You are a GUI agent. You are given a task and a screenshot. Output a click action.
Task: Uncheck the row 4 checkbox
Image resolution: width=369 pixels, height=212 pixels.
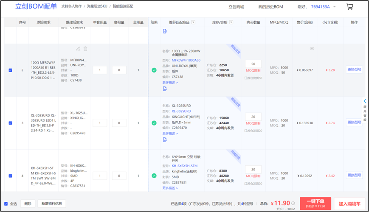[x=10, y=176]
